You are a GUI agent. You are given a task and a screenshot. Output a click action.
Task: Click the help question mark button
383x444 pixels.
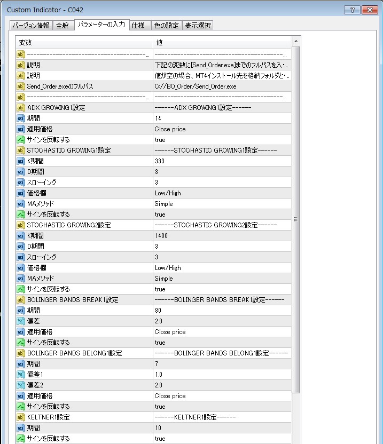pyautogui.click(x=352, y=10)
